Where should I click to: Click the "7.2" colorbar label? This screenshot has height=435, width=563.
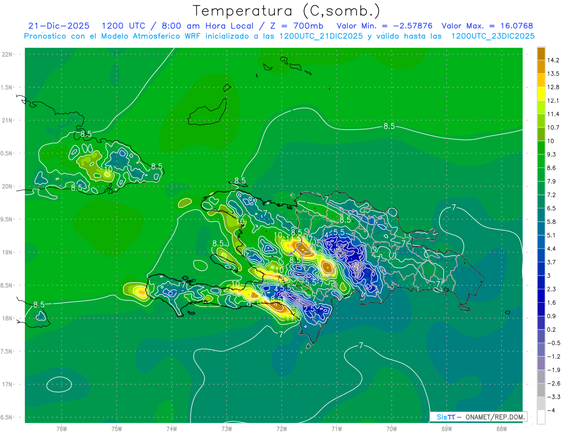coord(551,195)
